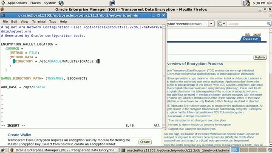Click the terminal scrollbar down arrow
The width and height of the screenshot is (272, 153).
(x=164, y=126)
